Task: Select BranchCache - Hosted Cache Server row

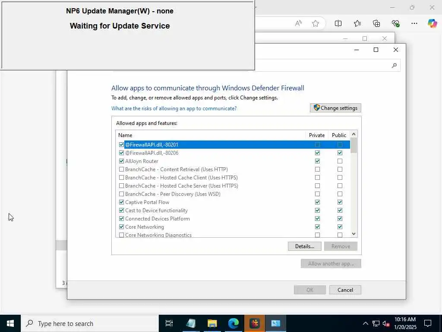Action: click(233, 186)
